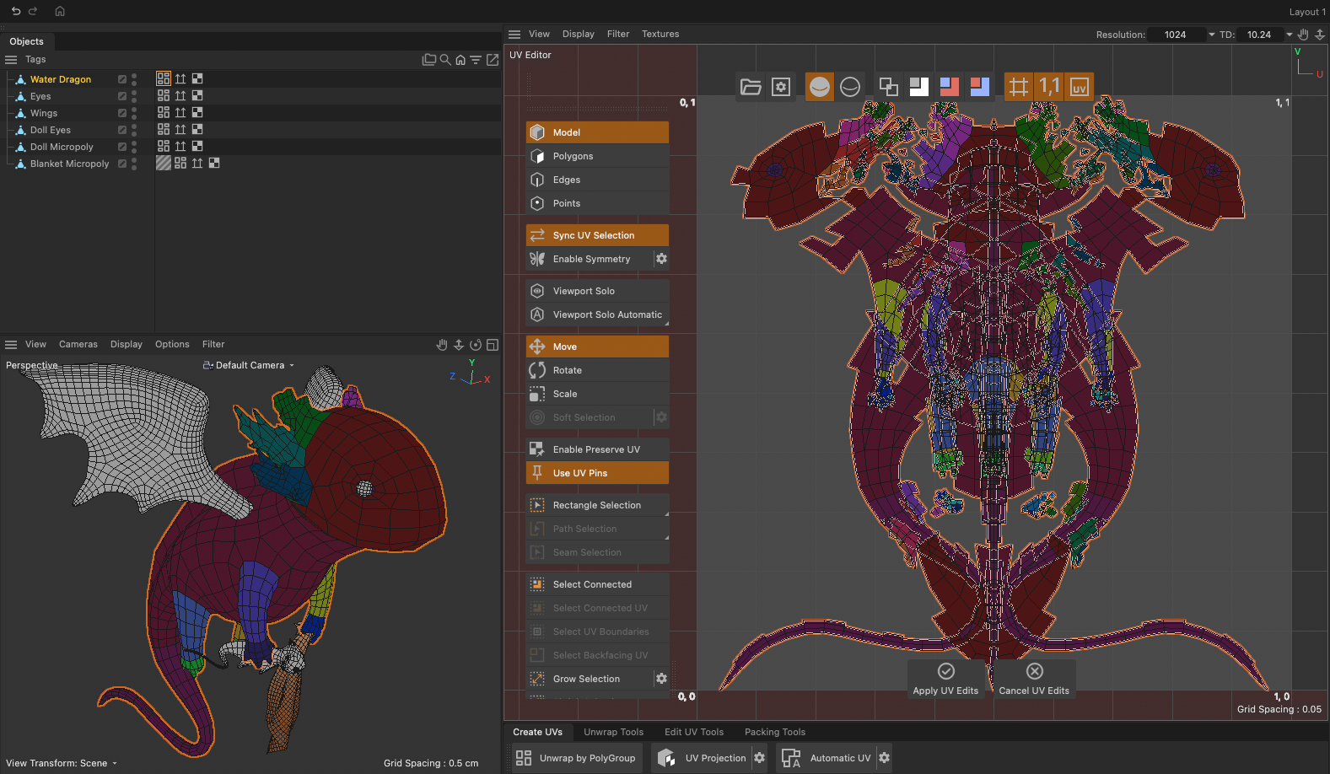
Task: Toggle the 1,1 coordinate labels icon
Action: click(x=1049, y=87)
